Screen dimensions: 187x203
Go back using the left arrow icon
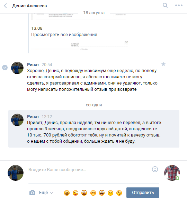click(x=6, y=6)
